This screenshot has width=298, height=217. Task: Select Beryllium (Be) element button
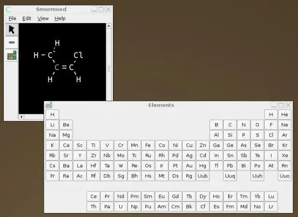pyautogui.click(x=66, y=125)
